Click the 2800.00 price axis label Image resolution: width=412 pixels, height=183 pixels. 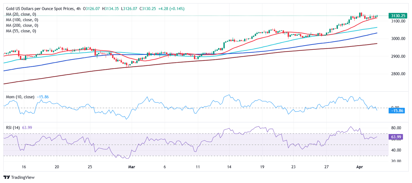pyautogui.click(x=397, y=74)
